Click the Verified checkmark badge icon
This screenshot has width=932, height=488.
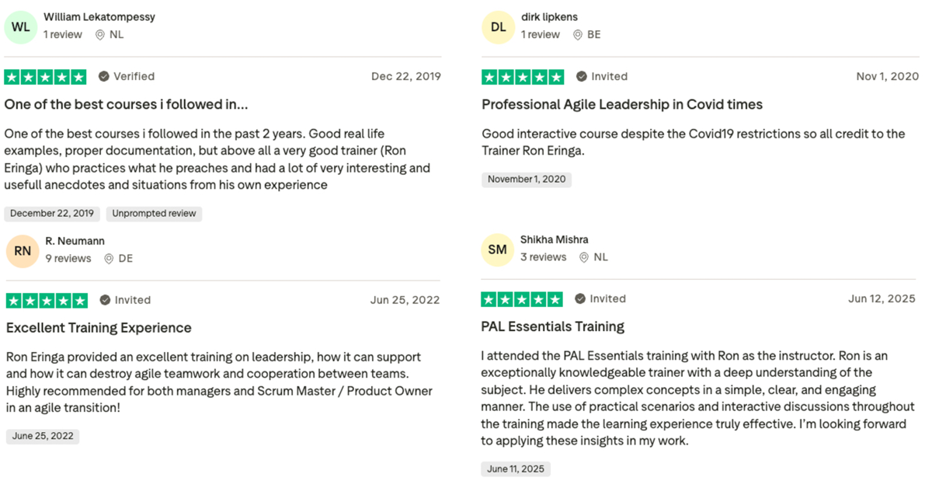click(x=104, y=76)
